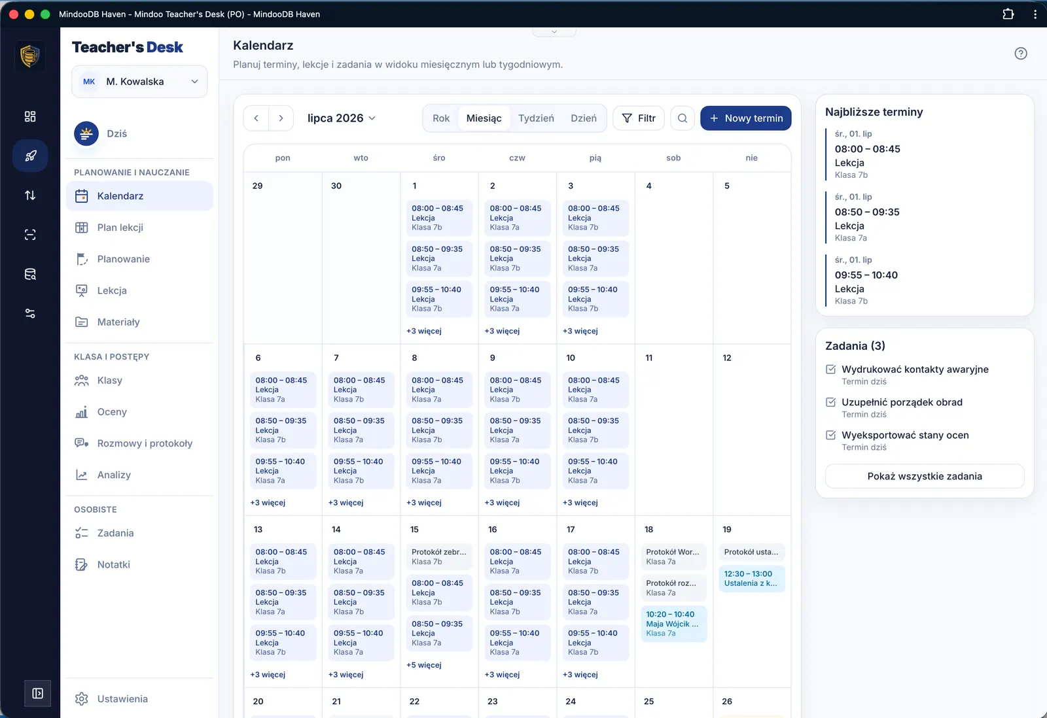The width and height of the screenshot is (1047, 718).
Task: Open the lipca 2026 month picker
Action: click(x=342, y=118)
